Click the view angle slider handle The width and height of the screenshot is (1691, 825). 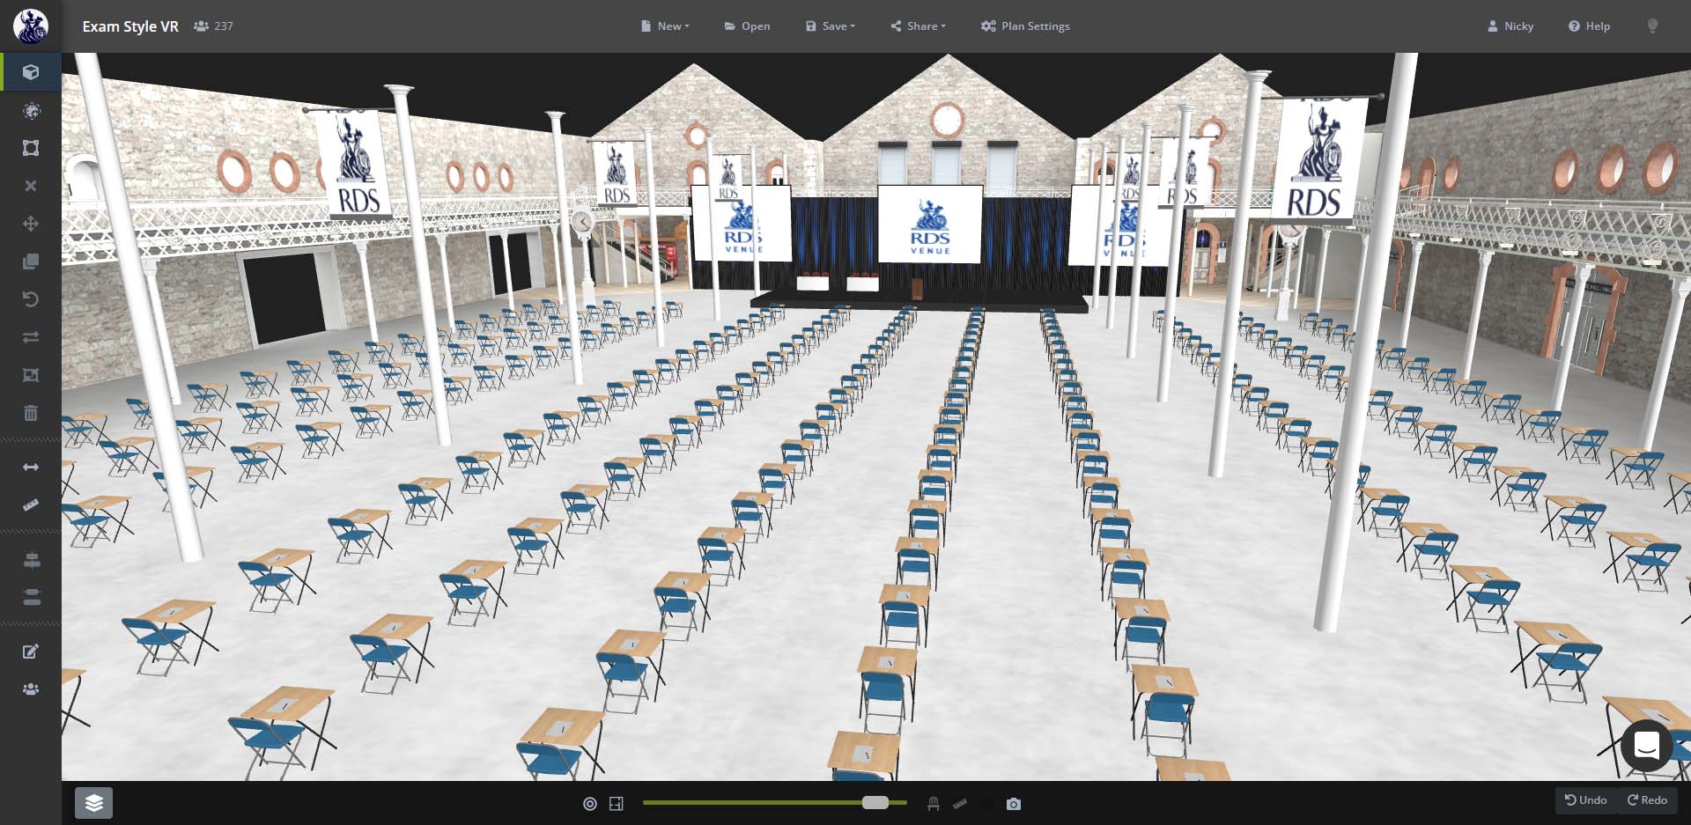tap(875, 803)
